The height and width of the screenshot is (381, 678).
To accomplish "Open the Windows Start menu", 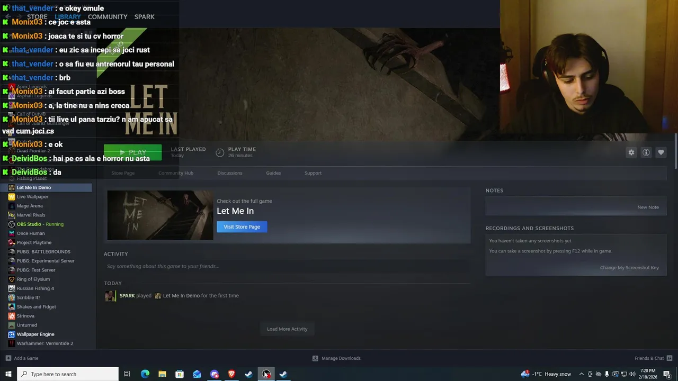I will tap(8, 374).
